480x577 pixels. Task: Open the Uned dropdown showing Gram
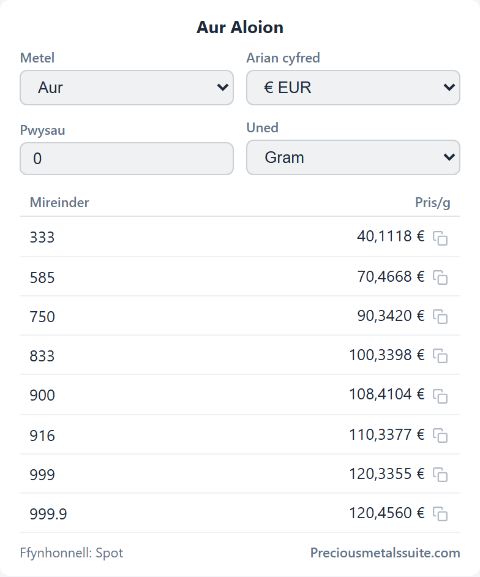(x=353, y=157)
